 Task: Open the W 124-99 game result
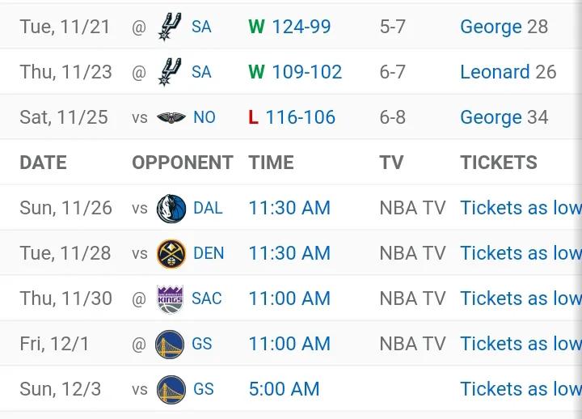pos(289,27)
